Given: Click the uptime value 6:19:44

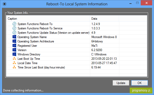Looking at the screenshot, I should pos(96,67).
